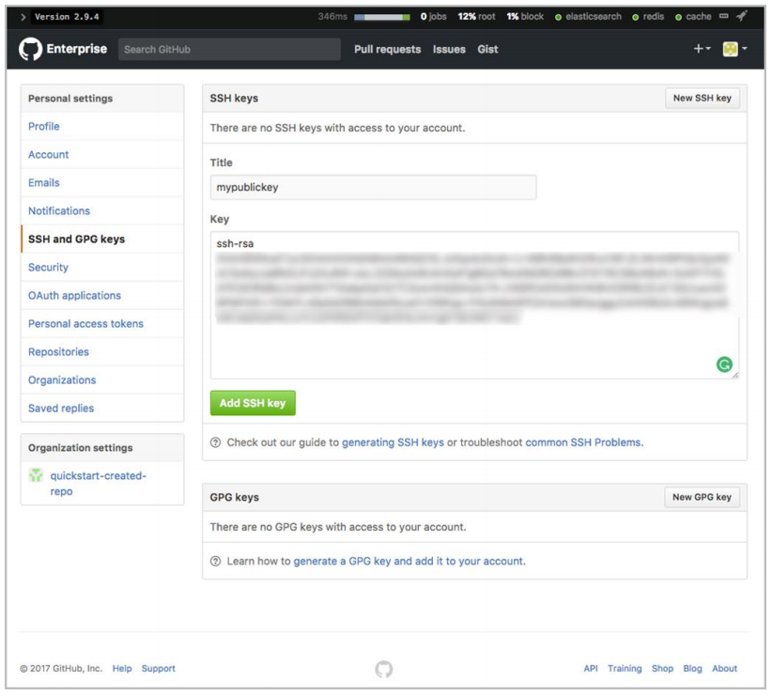This screenshot has height=696, width=772.
Task: Open the Training footer link
Action: point(625,669)
